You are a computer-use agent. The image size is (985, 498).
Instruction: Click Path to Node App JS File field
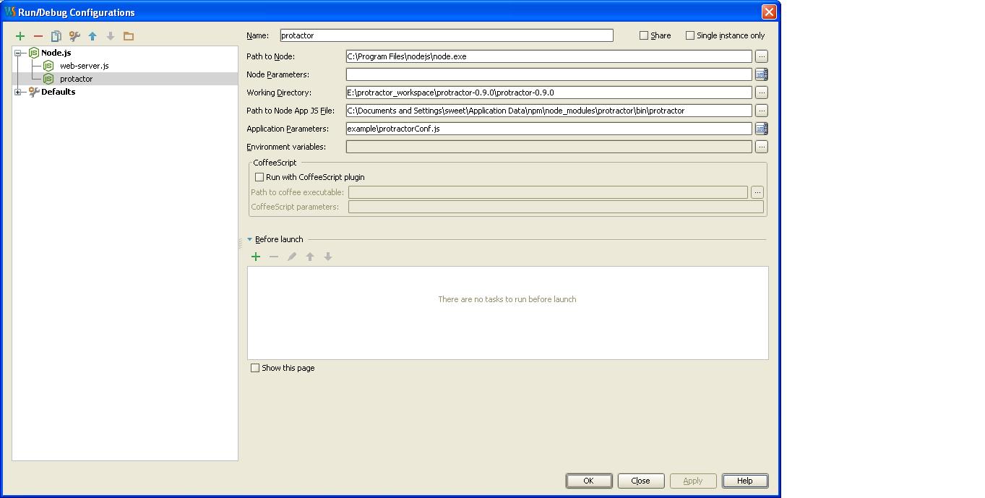(x=549, y=111)
